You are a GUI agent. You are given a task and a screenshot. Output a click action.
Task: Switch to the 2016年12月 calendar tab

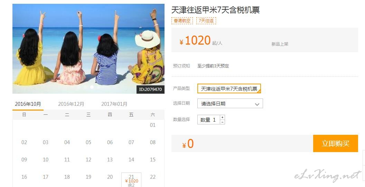[71, 104]
